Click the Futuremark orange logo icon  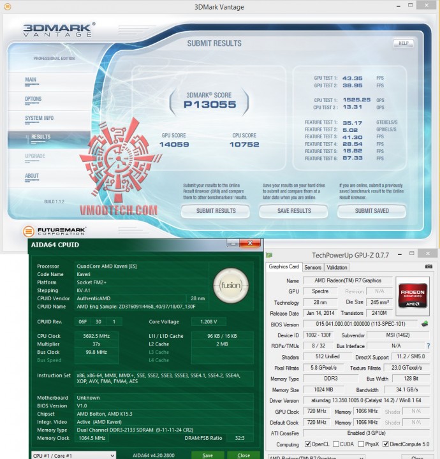(x=29, y=231)
